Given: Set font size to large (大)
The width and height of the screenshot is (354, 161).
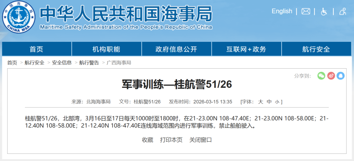Looking at the screenshot, I should [261, 102].
